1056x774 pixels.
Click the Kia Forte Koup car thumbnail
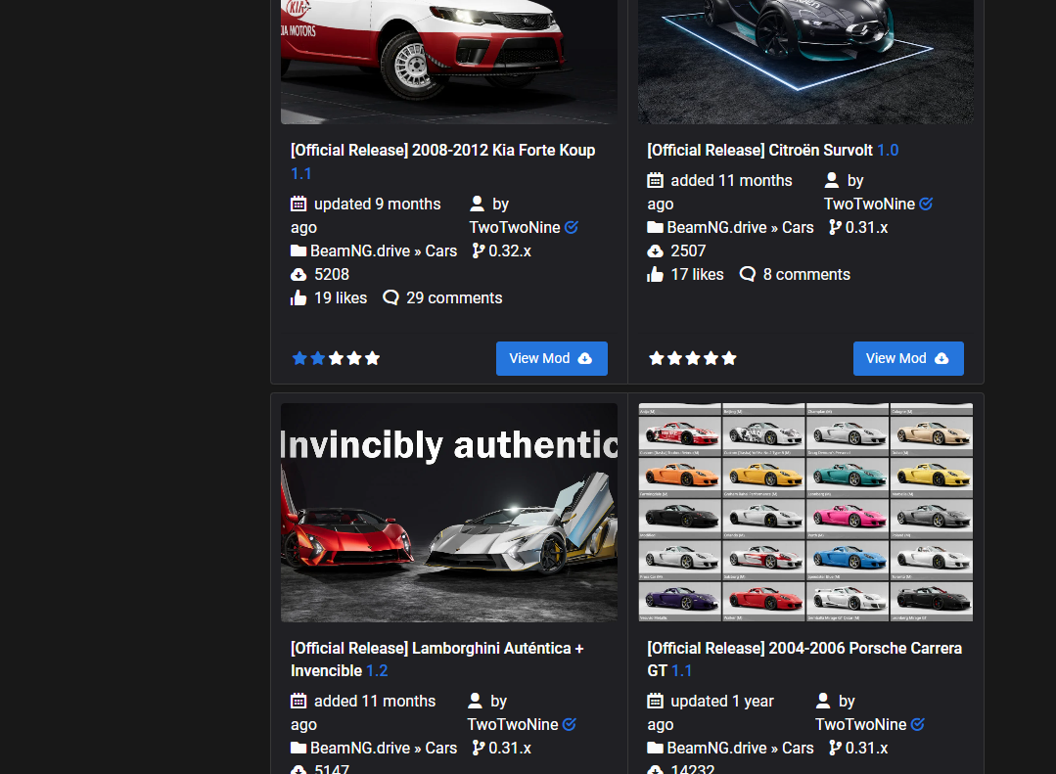coord(448,62)
